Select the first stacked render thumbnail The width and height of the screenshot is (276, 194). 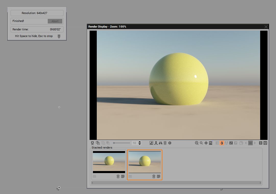[109, 162]
